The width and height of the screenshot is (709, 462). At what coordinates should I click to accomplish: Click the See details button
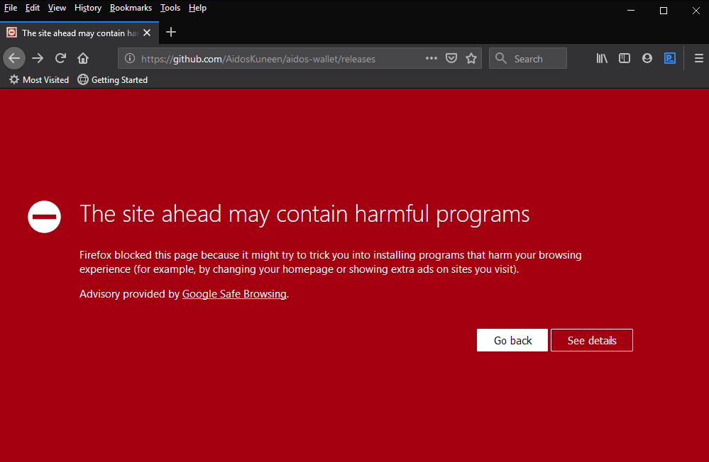591,340
